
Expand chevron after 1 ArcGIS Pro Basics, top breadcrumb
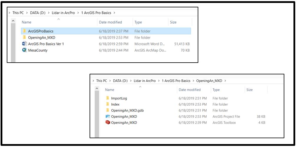(114, 13)
